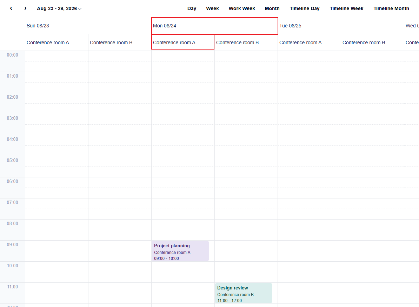The image size is (419, 307).
Task: Click the 05:00 time label
Action: (13, 161)
